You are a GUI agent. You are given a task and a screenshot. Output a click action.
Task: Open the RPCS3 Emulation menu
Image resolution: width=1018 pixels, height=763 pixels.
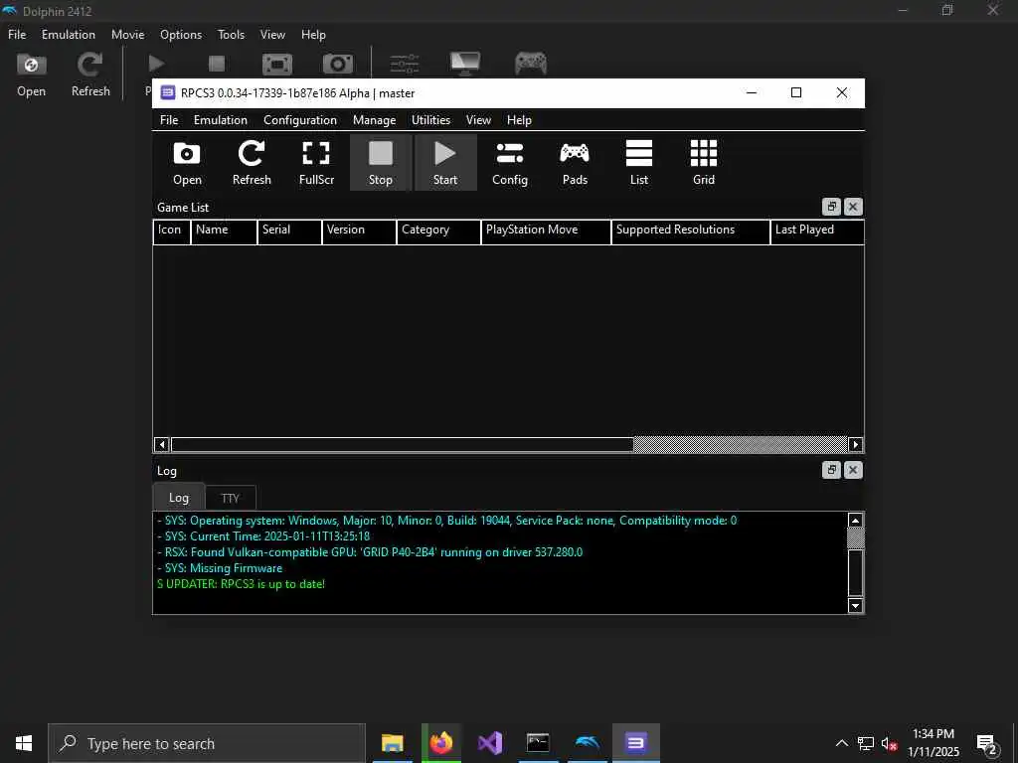[x=220, y=120]
